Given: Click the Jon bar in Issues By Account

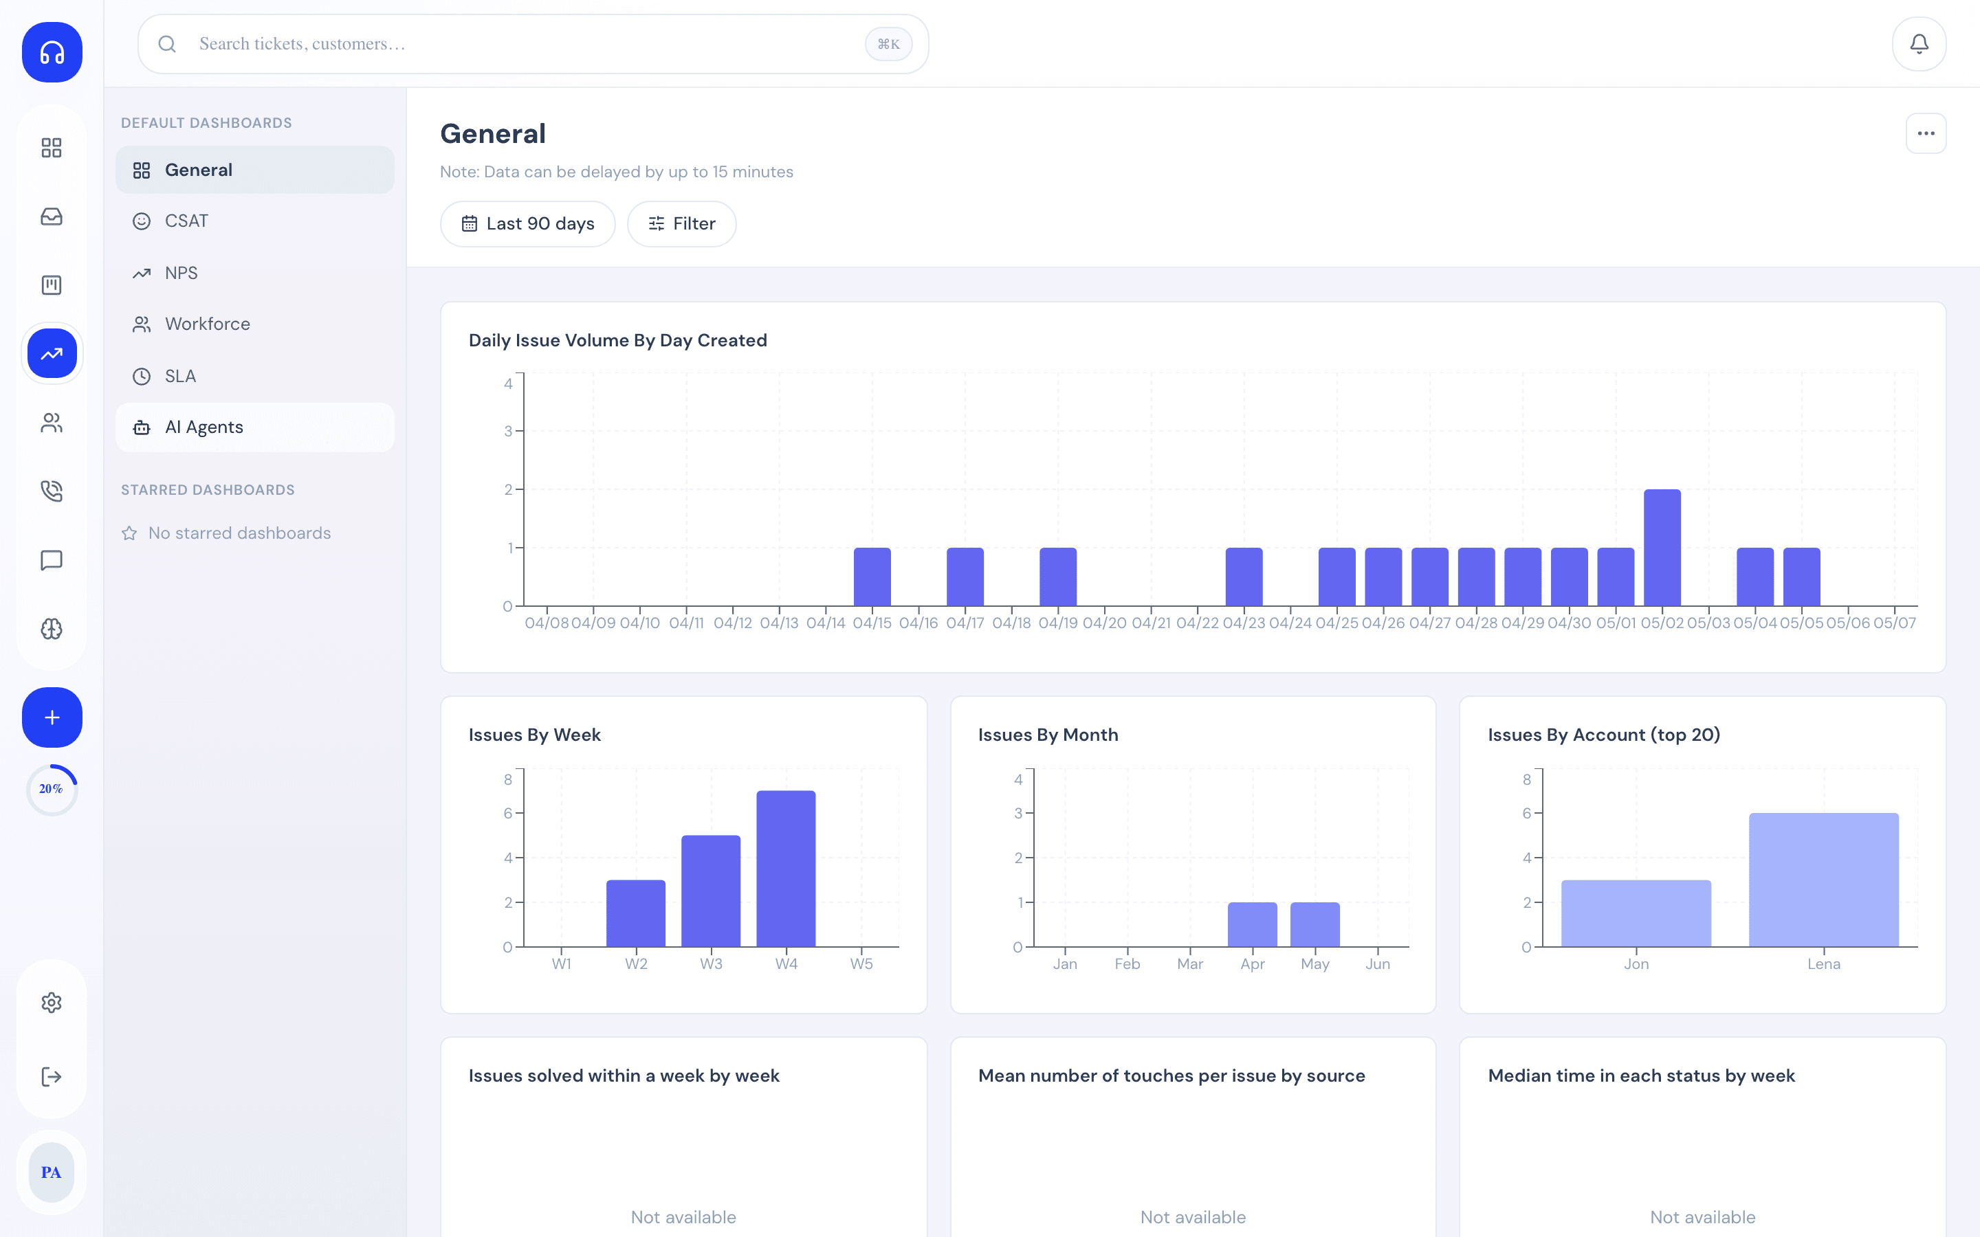Looking at the screenshot, I should click(1636, 914).
